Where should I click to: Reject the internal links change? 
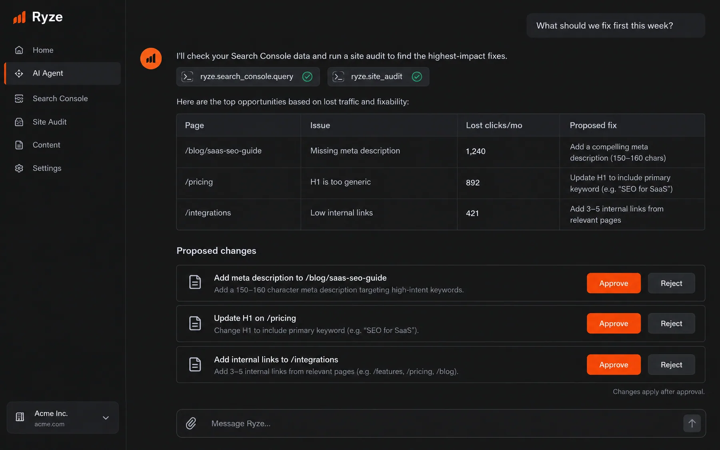671,364
